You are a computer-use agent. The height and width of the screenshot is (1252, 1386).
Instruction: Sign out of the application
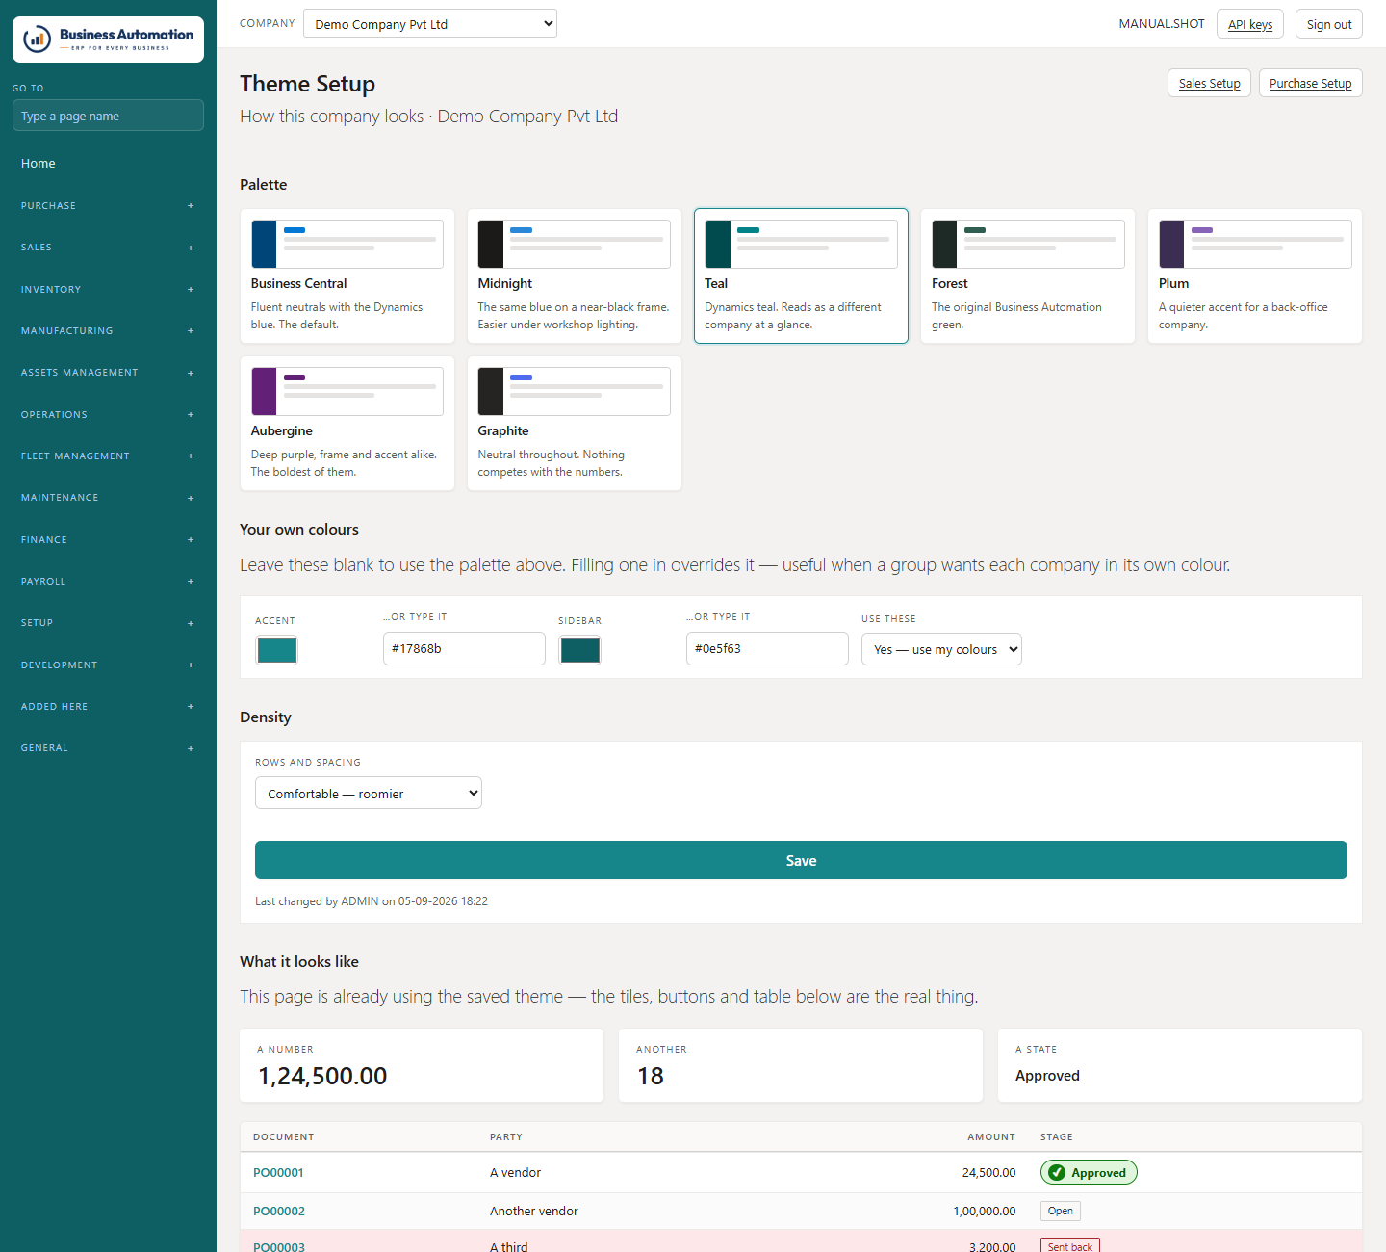pos(1329,24)
